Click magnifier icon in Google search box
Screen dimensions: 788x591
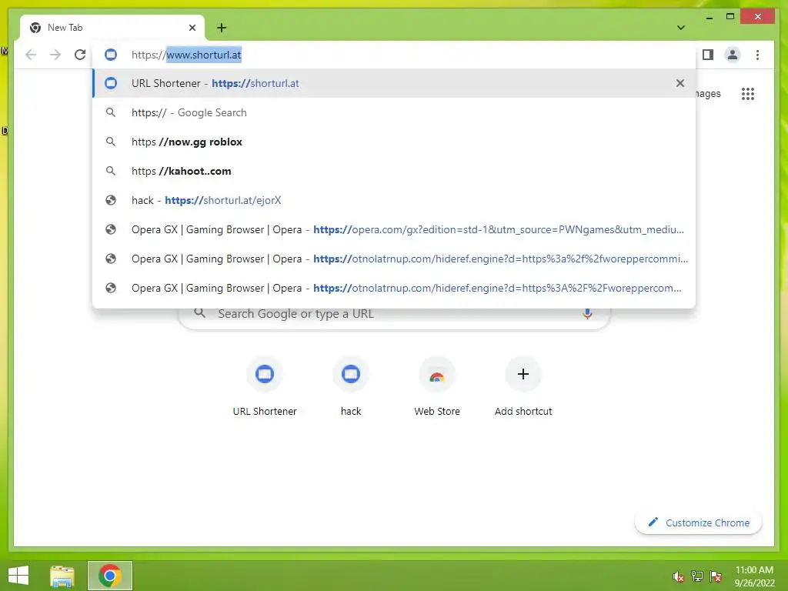click(x=200, y=313)
